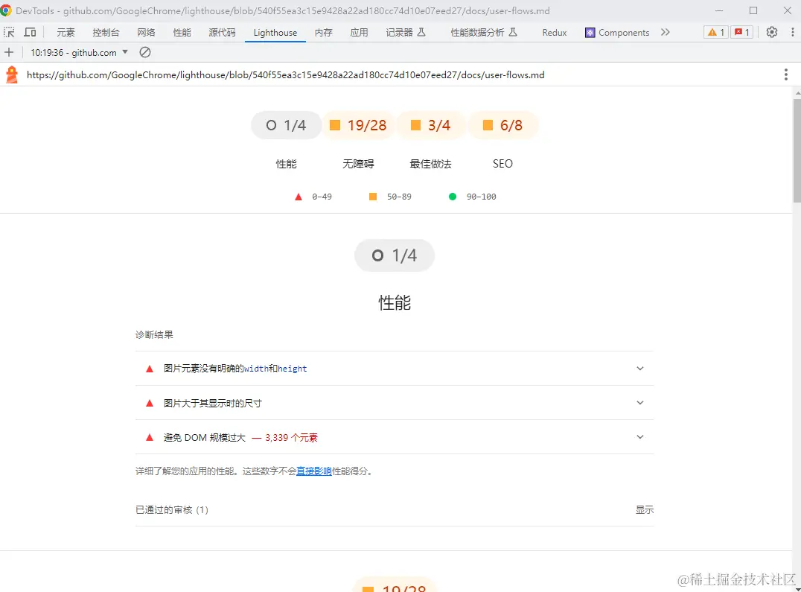Image resolution: width=801 pixels, height=592 pixels.
Task: Click the 显示 link for passed audits
Action: point(644,510)
